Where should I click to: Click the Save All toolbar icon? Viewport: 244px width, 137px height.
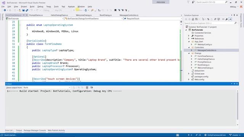[x=27, y=10]
